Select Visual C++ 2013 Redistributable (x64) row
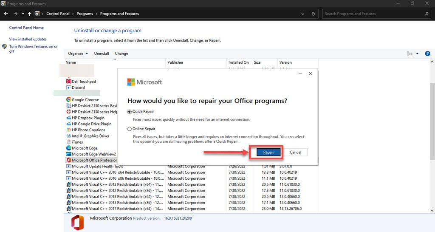 point(192,196)
